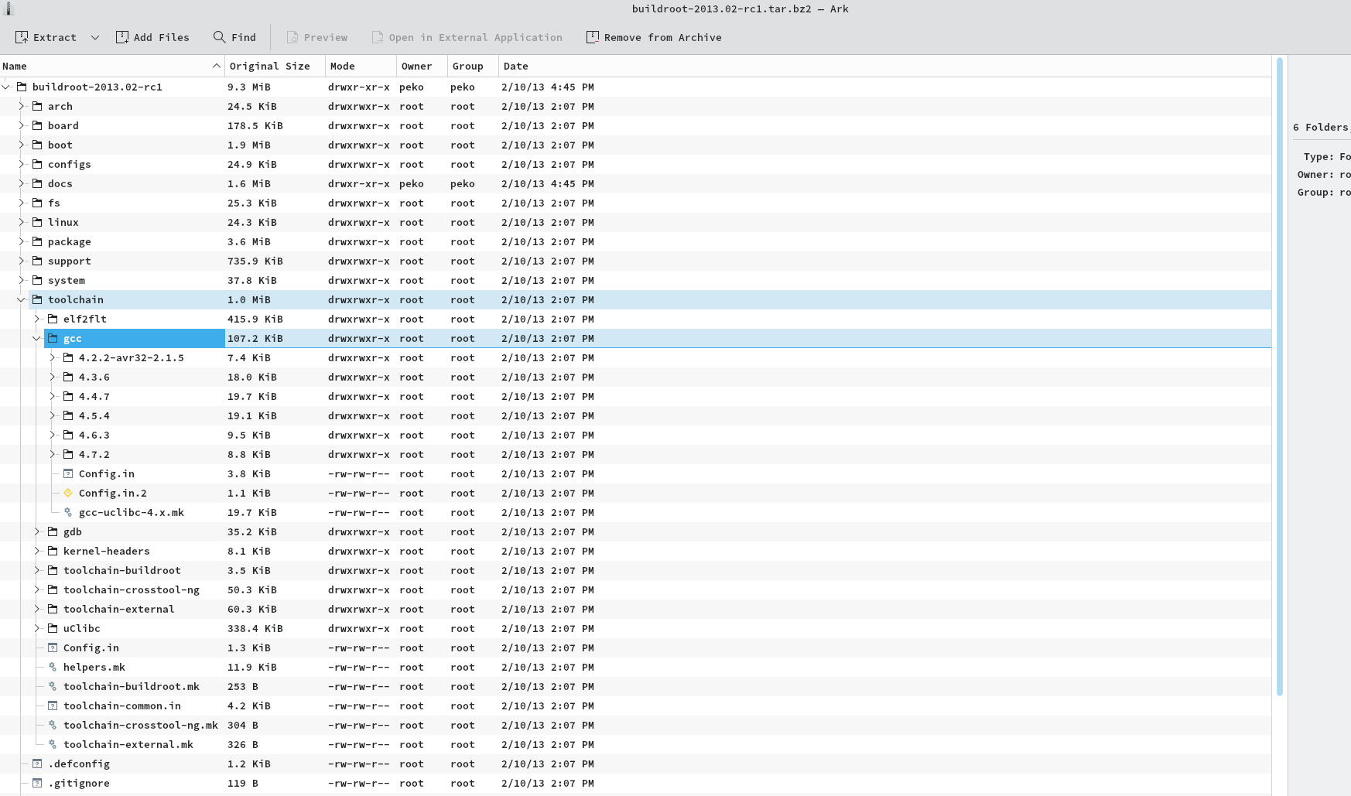Expand the docs folder
The height and width of the screenshot is (796, 1351).
22,183
